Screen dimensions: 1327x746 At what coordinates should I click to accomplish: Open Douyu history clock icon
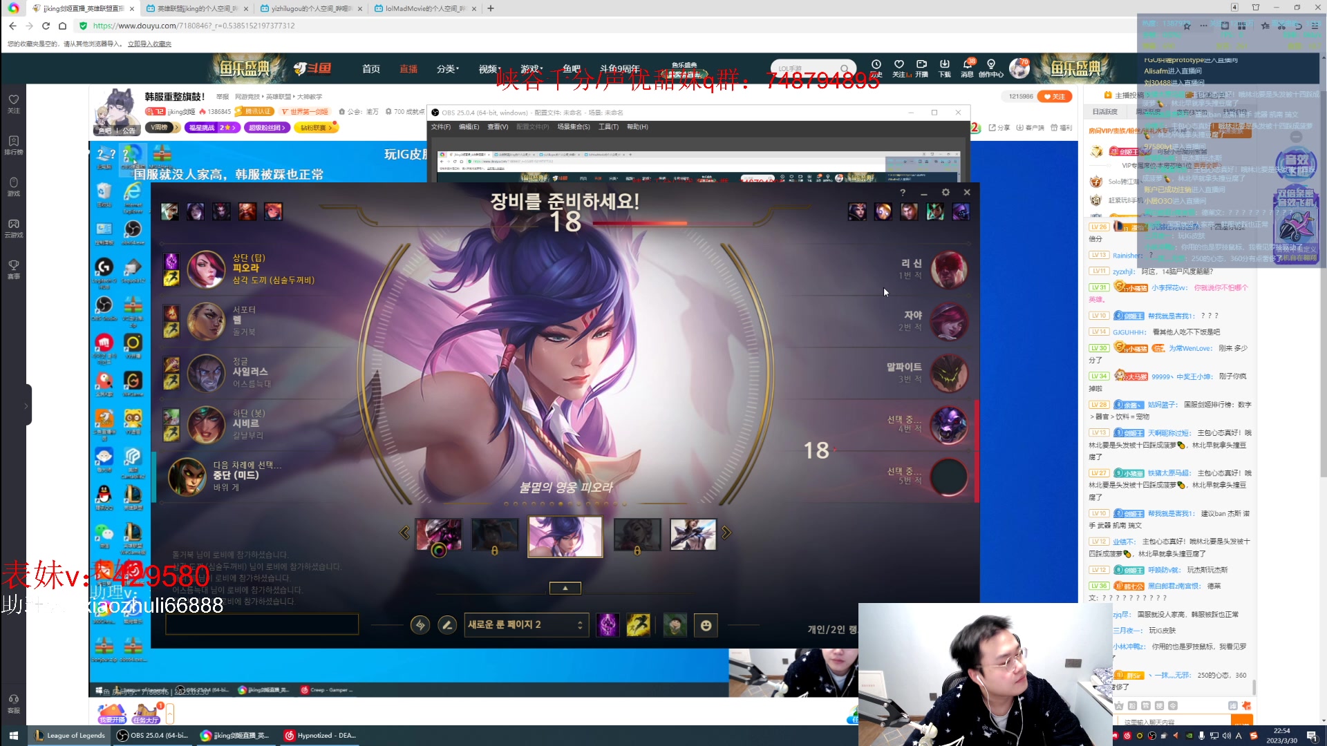click(x=876, y=65)
